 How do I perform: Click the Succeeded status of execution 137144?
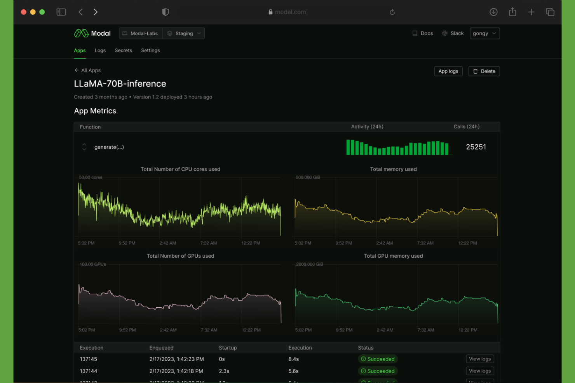tap(378, 371)
